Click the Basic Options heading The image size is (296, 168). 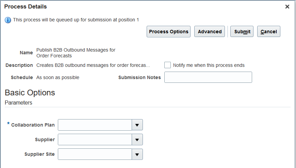tap(30, 93)
